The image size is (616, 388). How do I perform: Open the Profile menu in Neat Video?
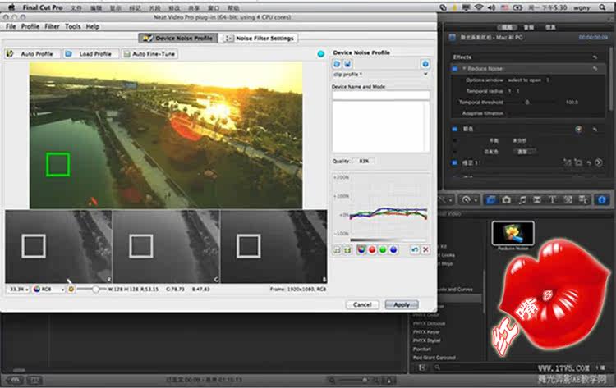tap(30, 26)
